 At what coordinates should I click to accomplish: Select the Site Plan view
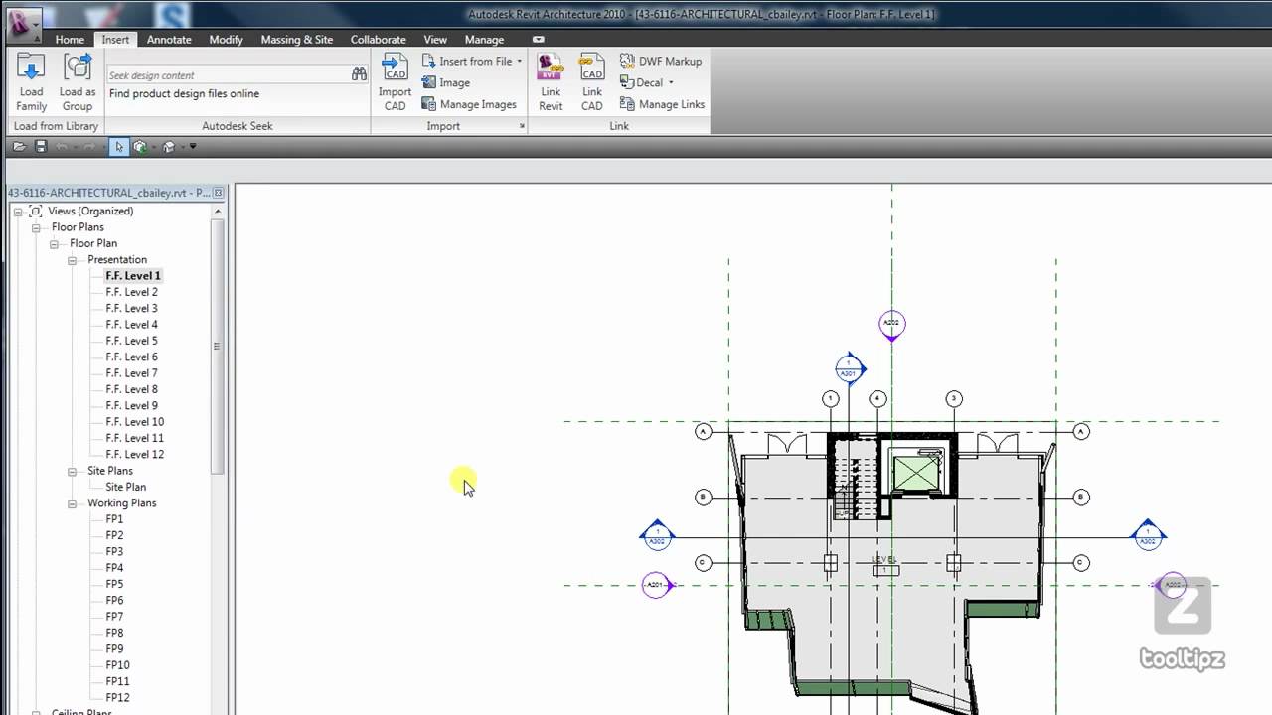(x=125, y=487)
